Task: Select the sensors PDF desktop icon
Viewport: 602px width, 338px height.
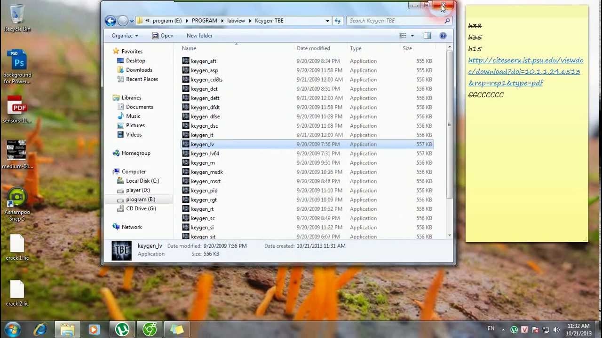Action: coord(17,109)
